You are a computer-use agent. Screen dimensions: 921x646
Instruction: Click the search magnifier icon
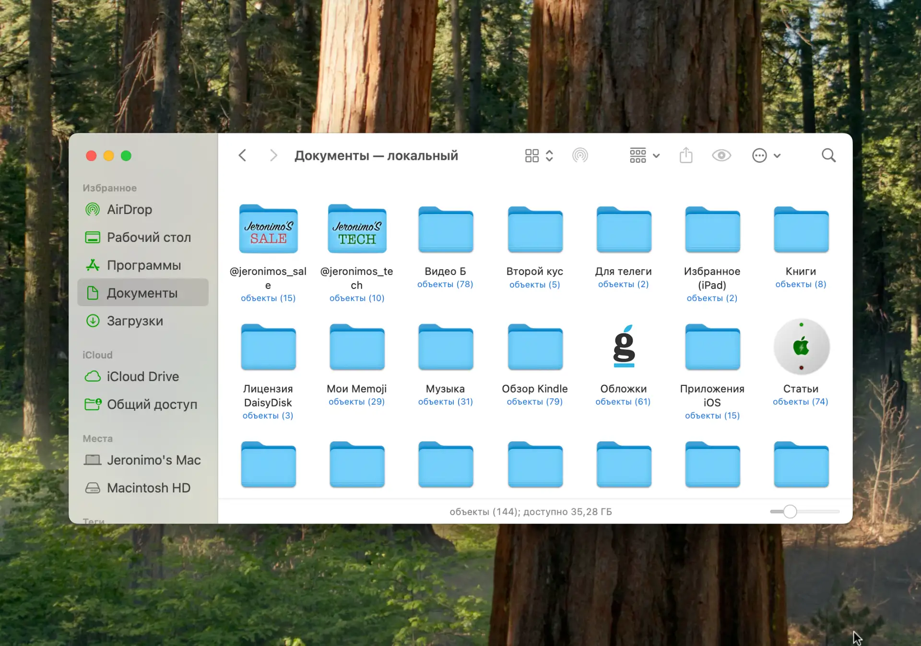click(x=828, y=156)
